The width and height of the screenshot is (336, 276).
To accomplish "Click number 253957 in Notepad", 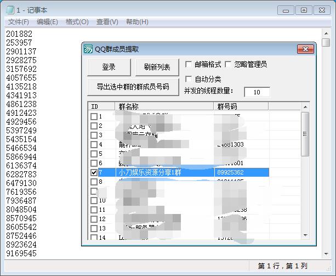I will coord(19,42).
